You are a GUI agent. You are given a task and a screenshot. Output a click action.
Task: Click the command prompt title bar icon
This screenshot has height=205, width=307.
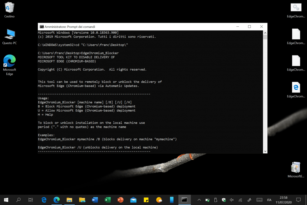[x=42, y=27]
